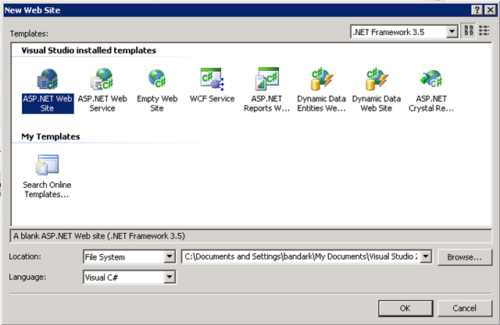Switch to small icons list view

(x=484, y=31)
